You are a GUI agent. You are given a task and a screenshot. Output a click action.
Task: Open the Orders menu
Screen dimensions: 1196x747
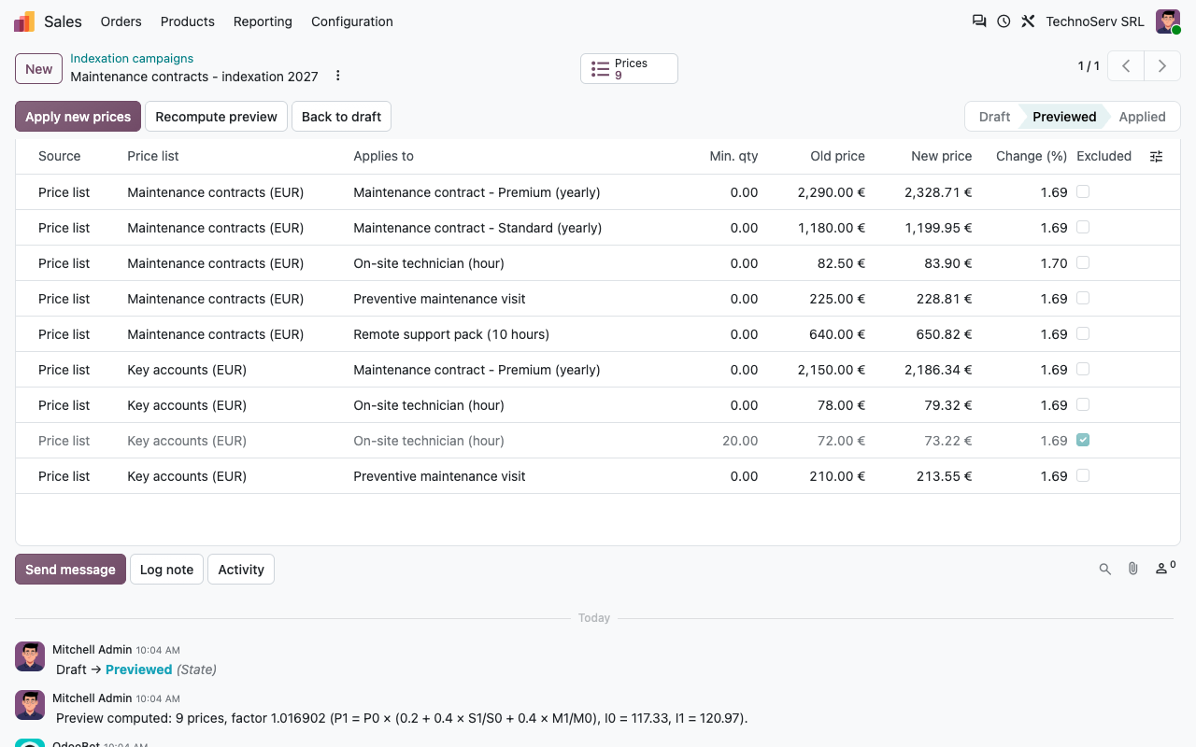[121, 21]
